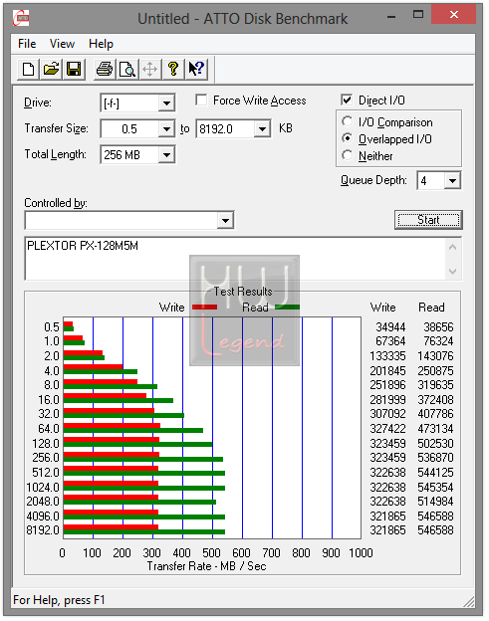
Task: Click the New document toolbar icon
Action: (28, 69)
